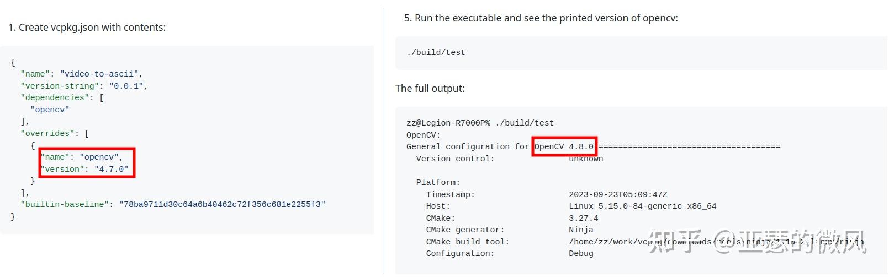Click the Configuration value 'Debug'
This screenshot has height=278, width=889.
point(581,253)
